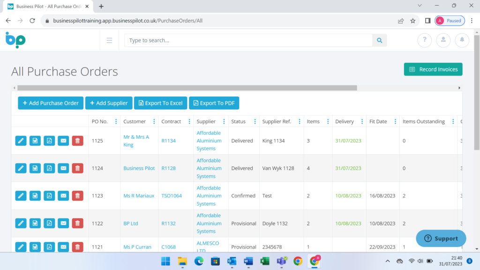
Task: Open Word export for PO 1122
Action: tap(35, 223)
